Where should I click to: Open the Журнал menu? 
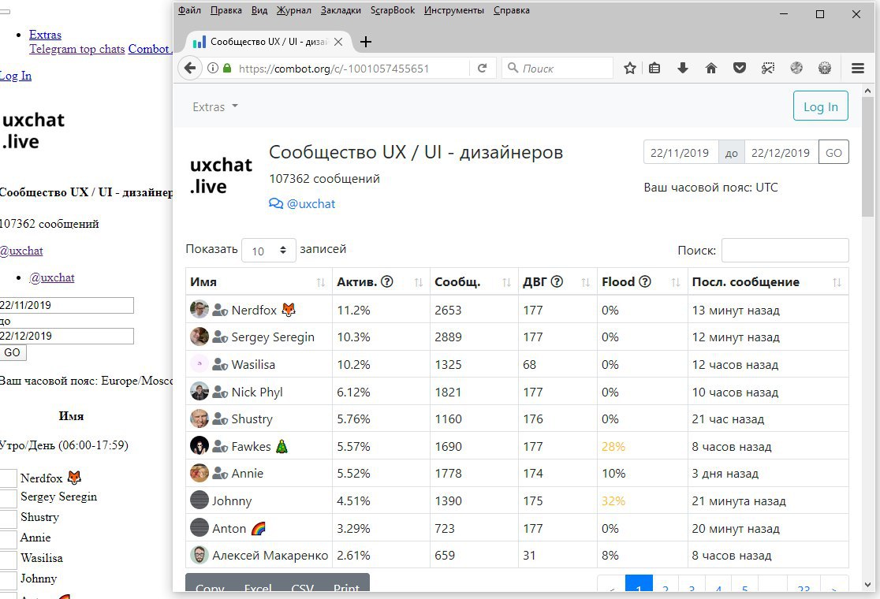pyautogui.click(x=293, y=10)
